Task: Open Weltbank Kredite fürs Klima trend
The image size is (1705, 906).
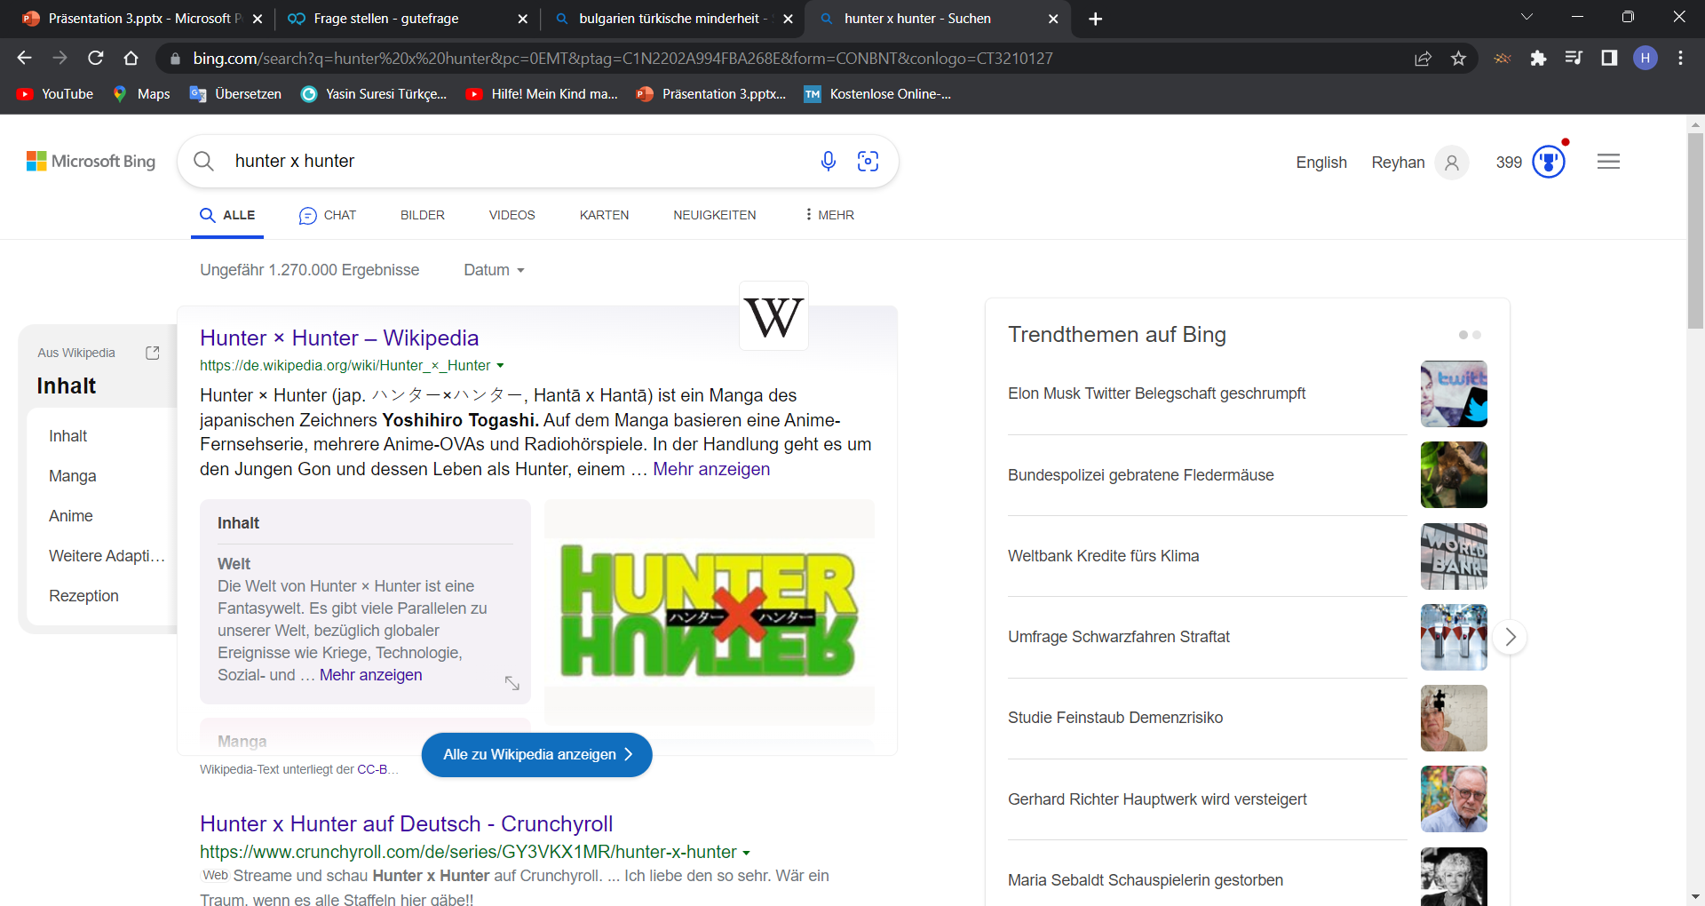Action: tap(1103, 556)
